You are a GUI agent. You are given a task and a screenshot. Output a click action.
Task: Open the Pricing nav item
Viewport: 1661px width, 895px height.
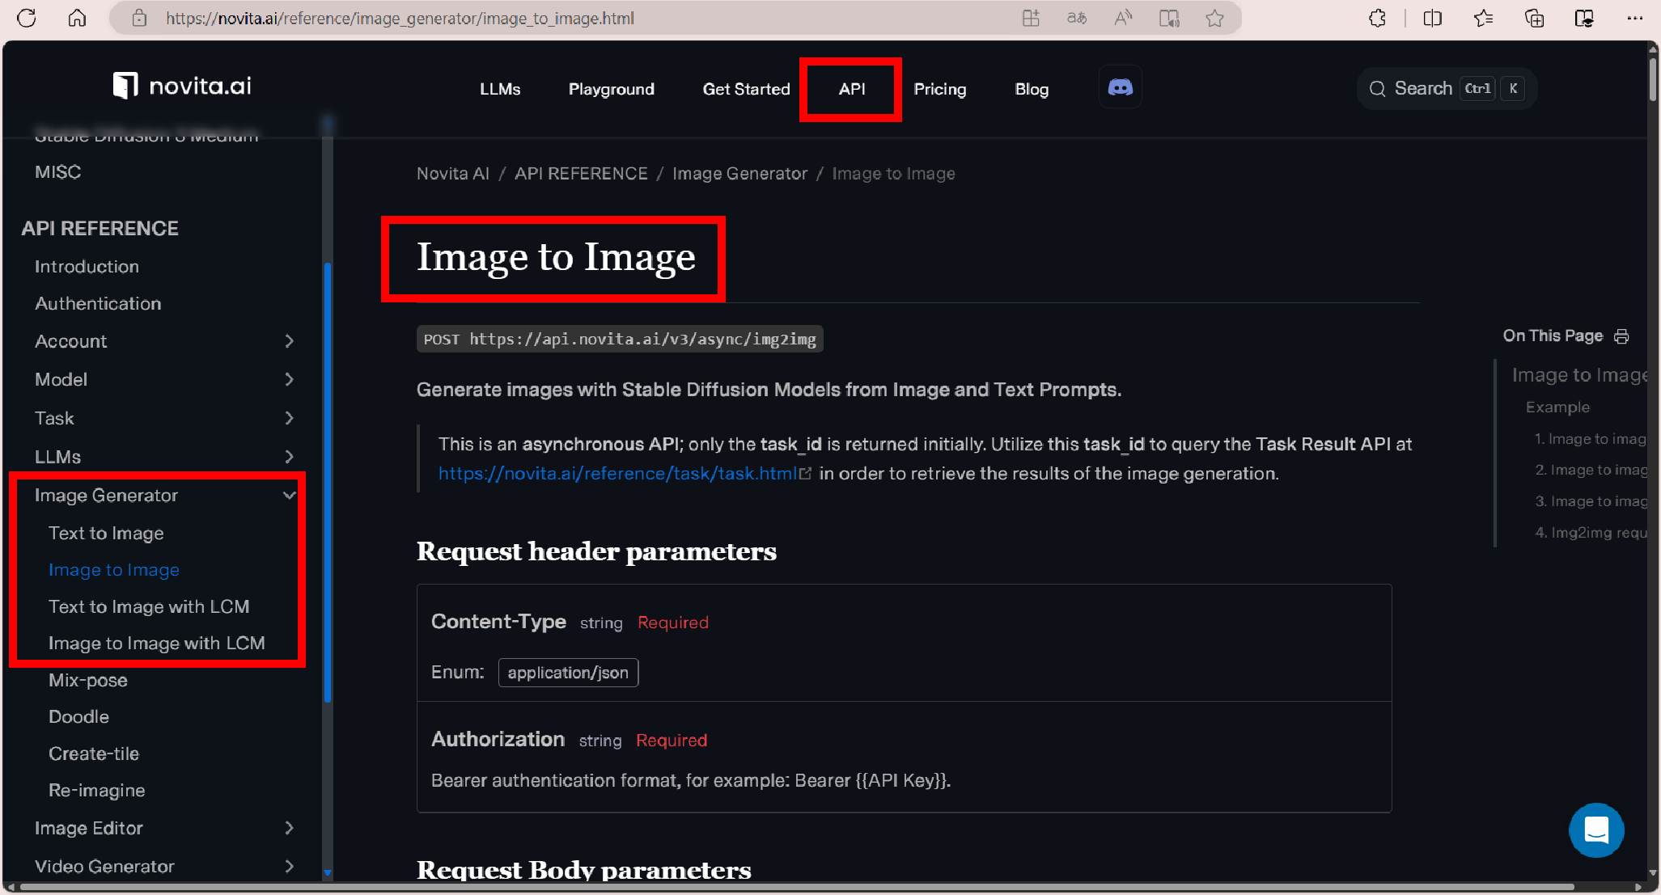(x=939, y=89)
